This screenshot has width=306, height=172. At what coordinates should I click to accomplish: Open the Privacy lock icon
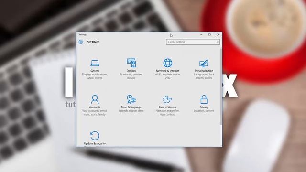pyautogui.click(x=204, y=99)
